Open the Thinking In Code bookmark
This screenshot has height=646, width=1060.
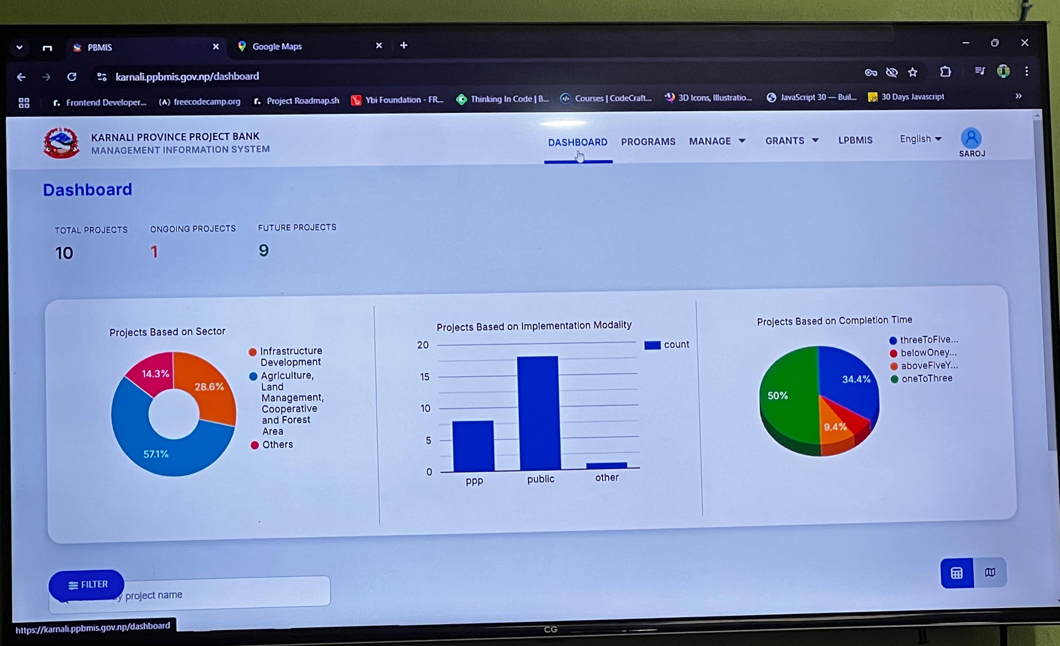click(x=502, y=99)
